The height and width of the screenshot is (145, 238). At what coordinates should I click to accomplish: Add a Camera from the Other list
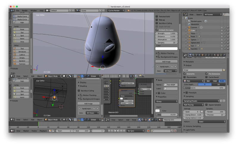click(x=21, y=64)
